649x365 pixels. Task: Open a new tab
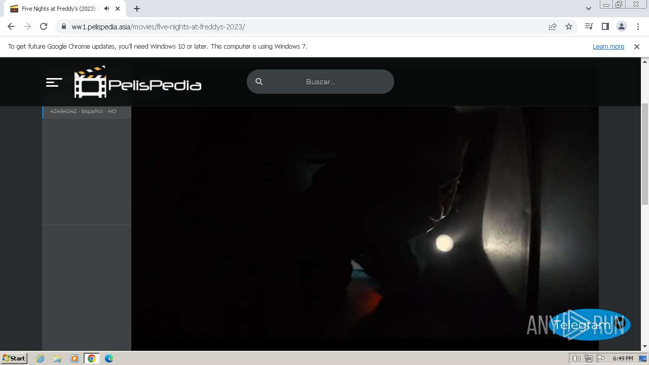point(137,9)
